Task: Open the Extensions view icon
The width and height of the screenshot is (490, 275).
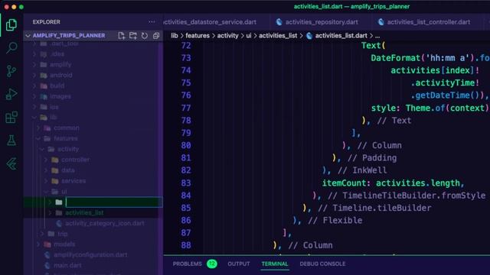Action: (x=11, y=117)
